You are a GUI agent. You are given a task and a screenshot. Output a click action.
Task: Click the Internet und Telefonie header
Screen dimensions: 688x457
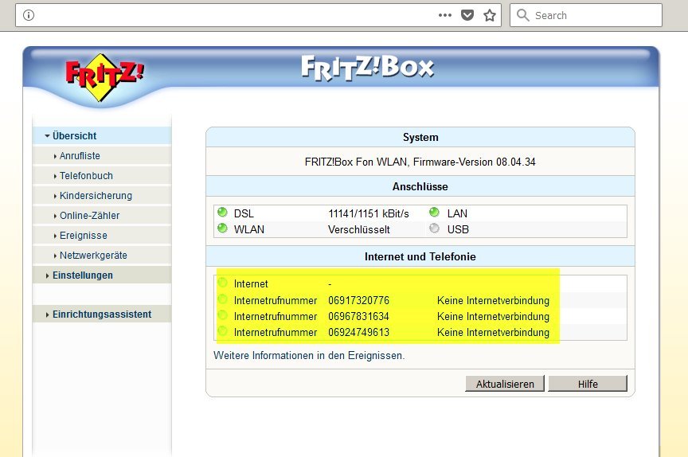420,256
